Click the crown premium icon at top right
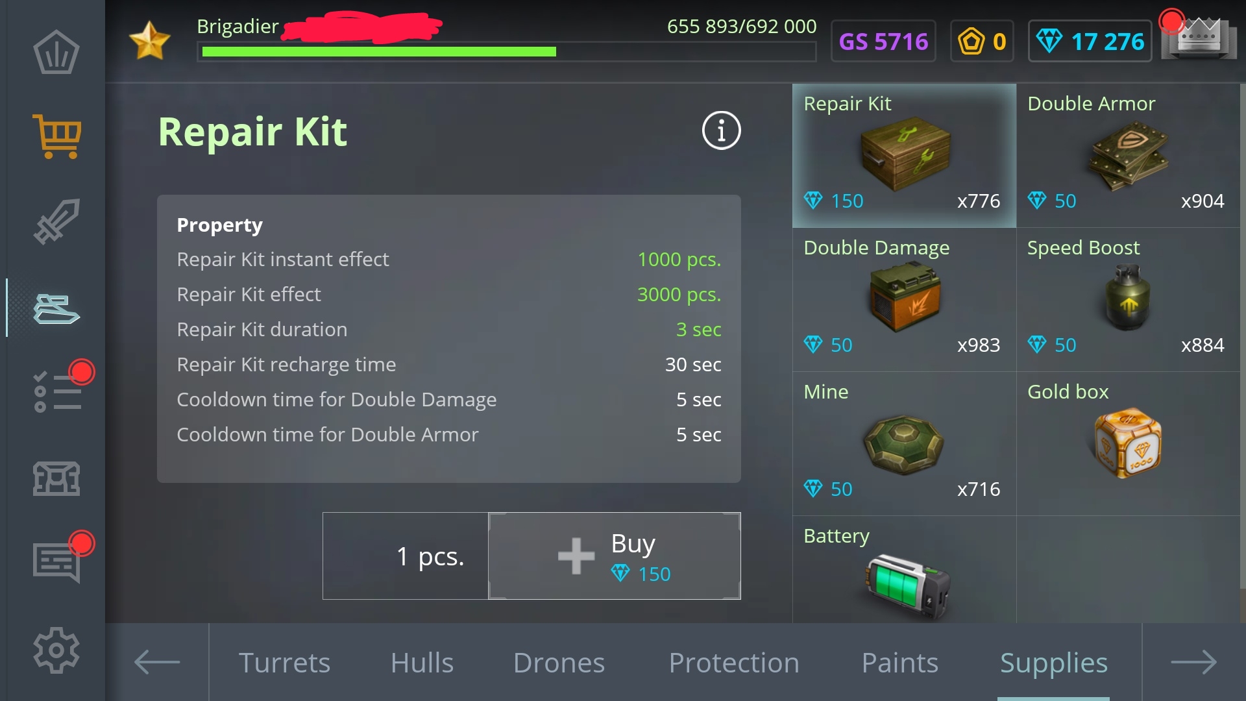The width and height of the screenshot is (1246, 701). (1199, 39)
